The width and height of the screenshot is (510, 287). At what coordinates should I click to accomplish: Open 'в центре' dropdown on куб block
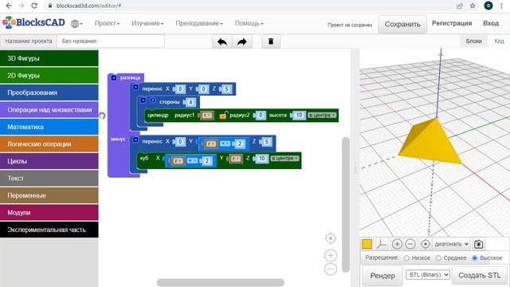pyautogui.click(x=284, y=158)
